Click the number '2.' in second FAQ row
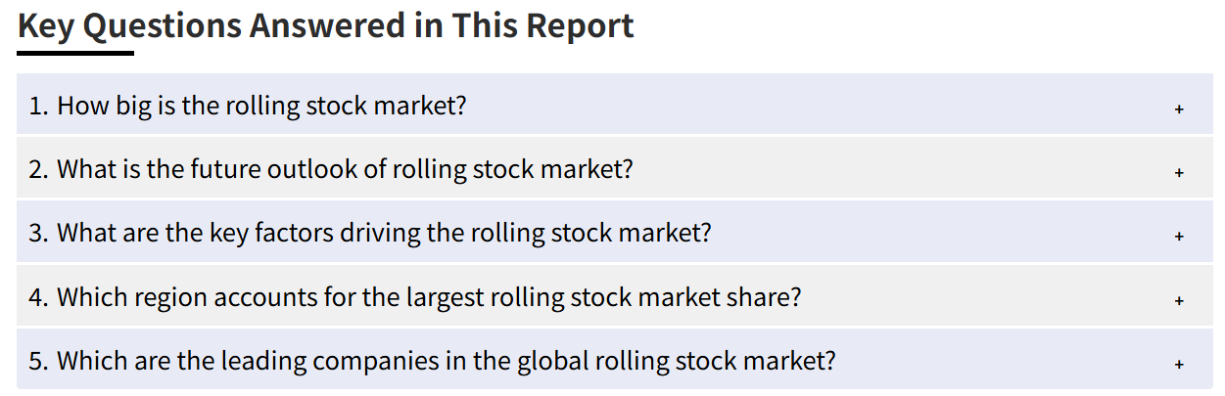Viewport: 1225px width, 396px height. click(39, 169)
